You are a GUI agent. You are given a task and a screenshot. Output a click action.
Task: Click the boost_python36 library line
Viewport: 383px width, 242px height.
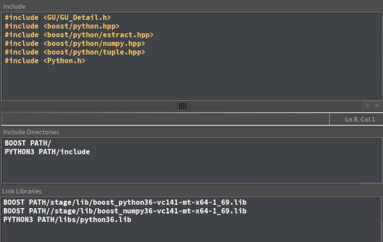click(x=125, y=202)
